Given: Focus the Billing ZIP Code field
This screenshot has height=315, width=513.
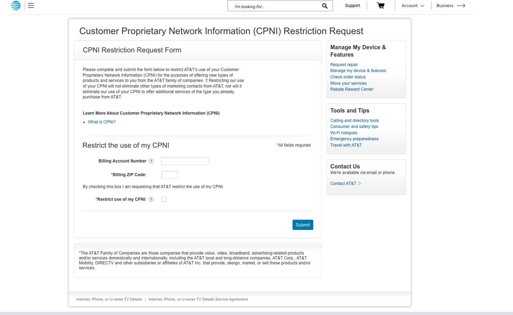Looking at the screenshot, I should [x=170, y=175].
